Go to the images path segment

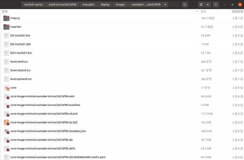120,5
